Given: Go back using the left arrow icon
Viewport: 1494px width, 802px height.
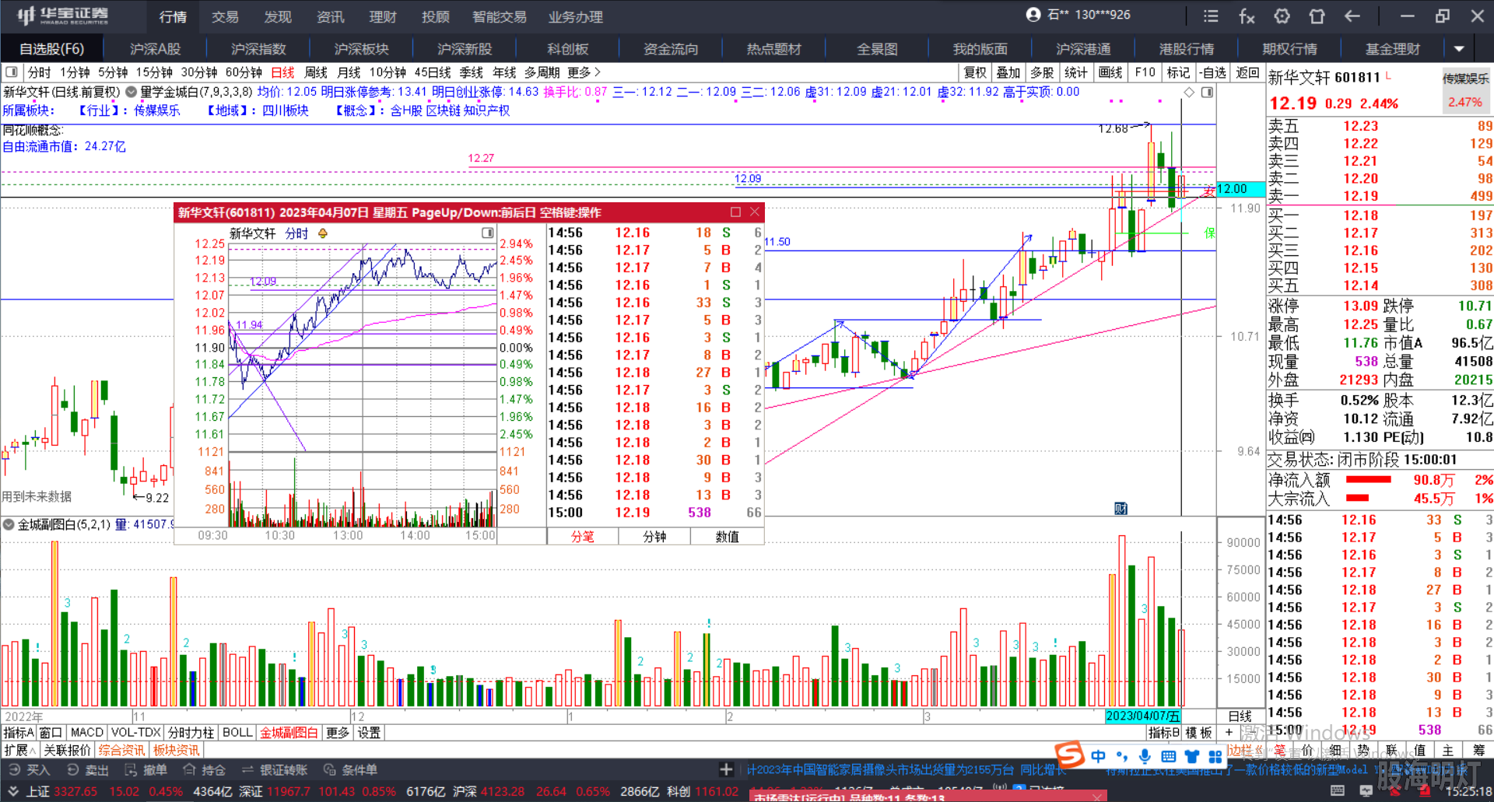Looking at the screenshot, I should 1352,16.
